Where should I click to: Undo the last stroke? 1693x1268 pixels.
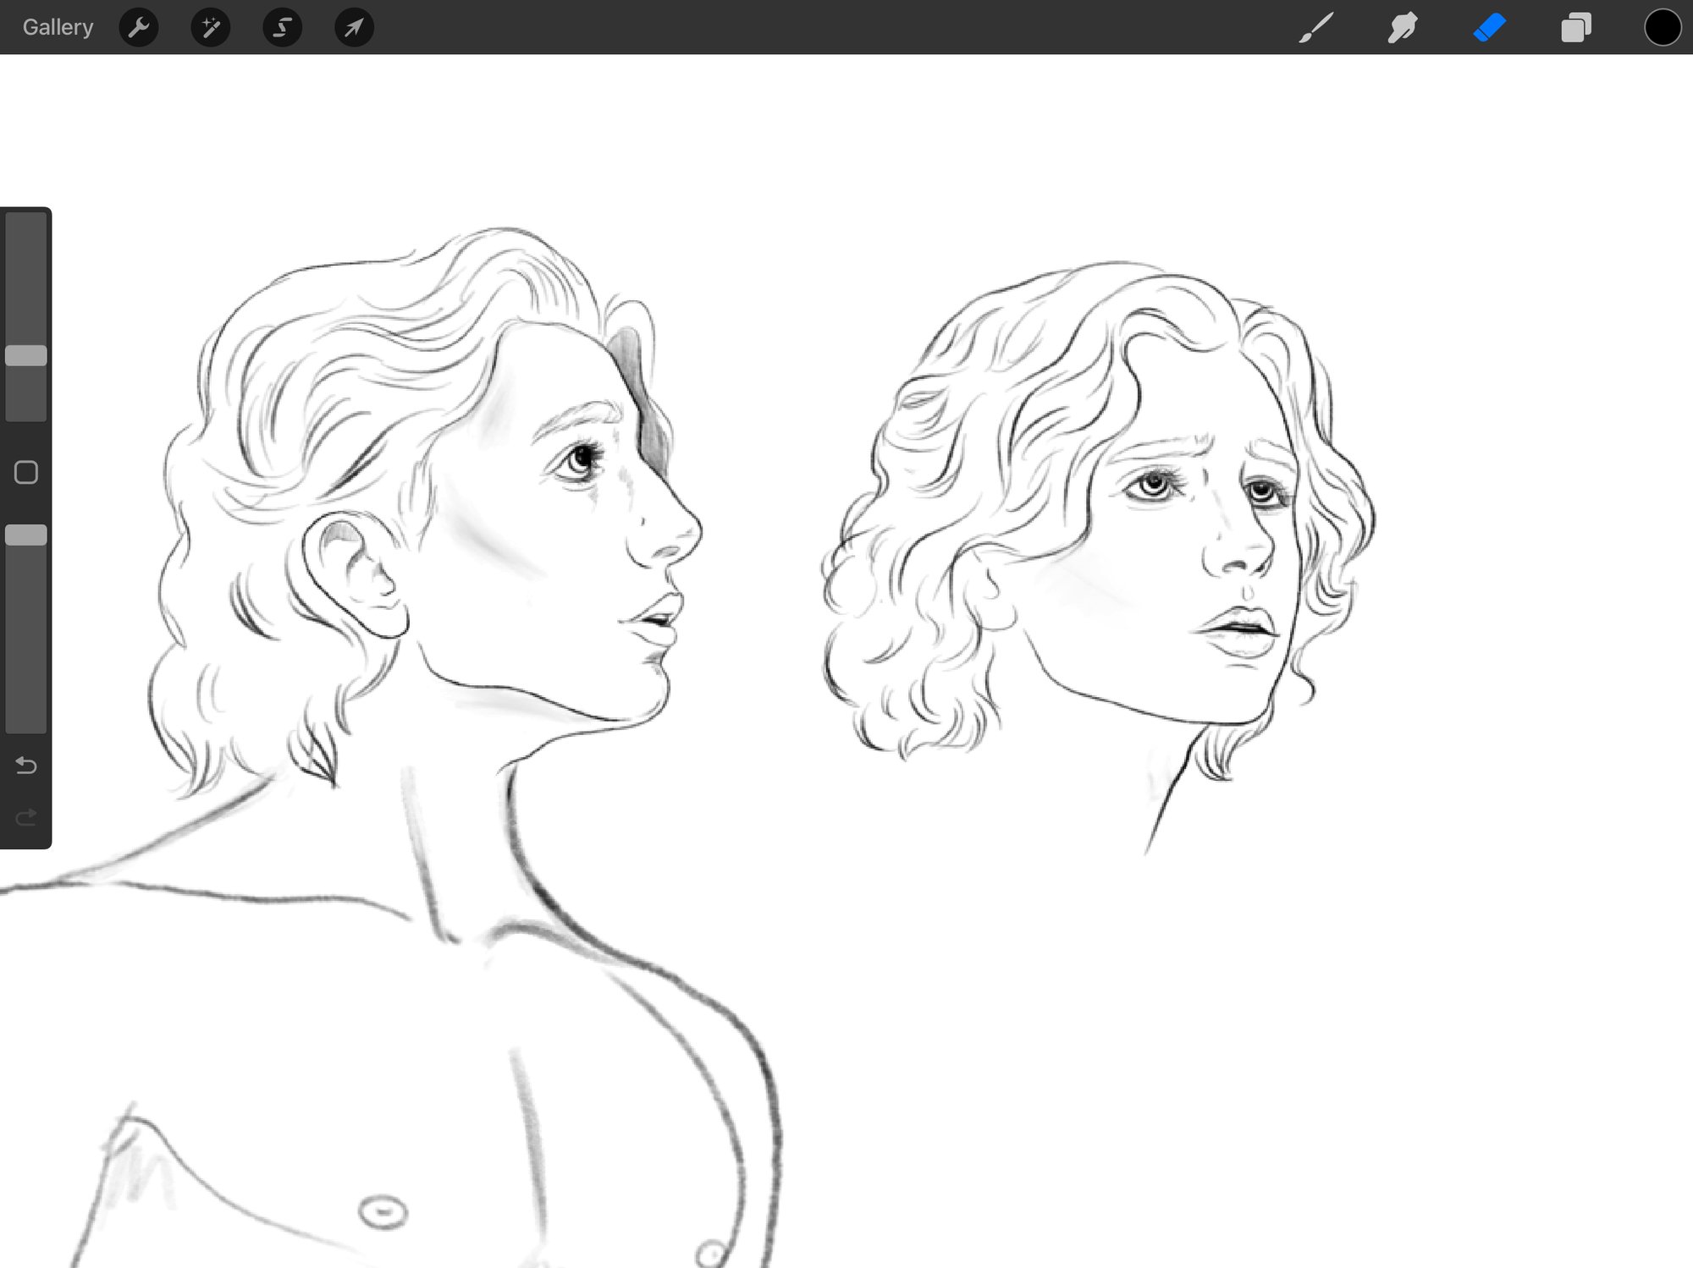(26, 766)
